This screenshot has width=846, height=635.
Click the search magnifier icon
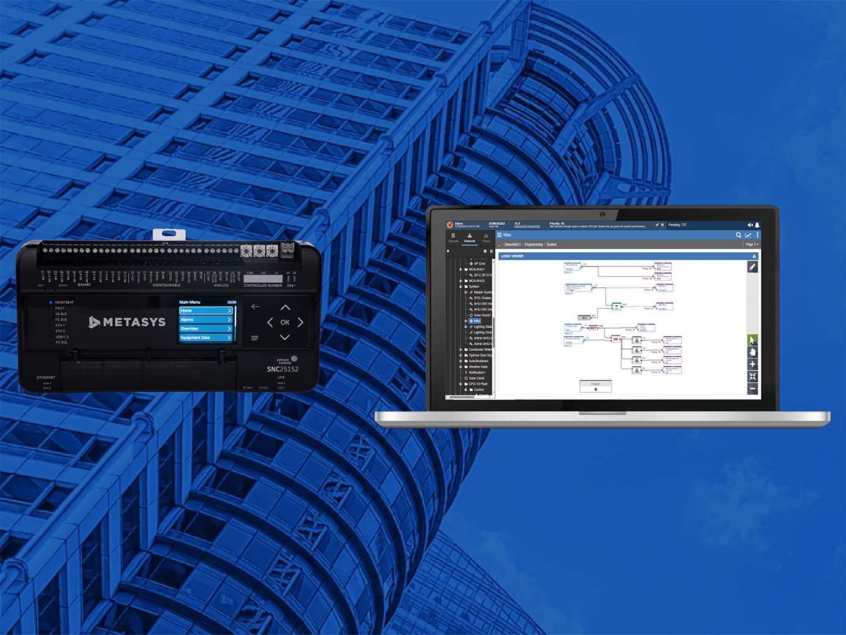[739, 235]
